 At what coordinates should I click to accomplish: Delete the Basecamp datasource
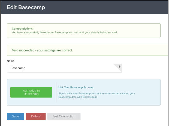pos(36,116)
